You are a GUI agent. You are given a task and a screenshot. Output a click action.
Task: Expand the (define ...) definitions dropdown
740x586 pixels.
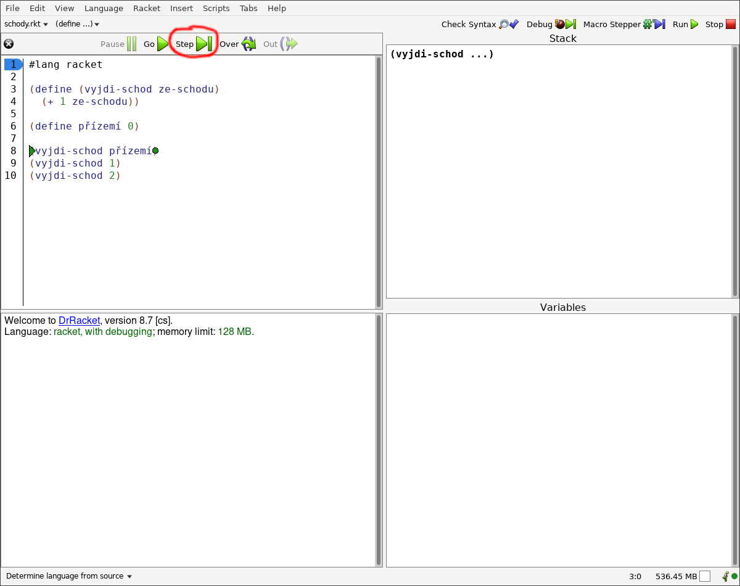point(77,25)
